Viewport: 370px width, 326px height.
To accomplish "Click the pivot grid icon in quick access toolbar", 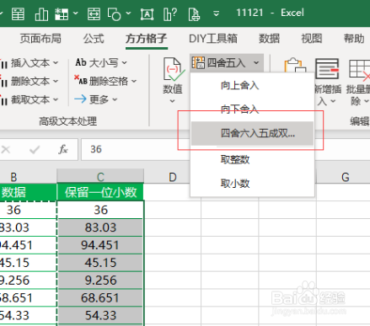I will (62, 13).
